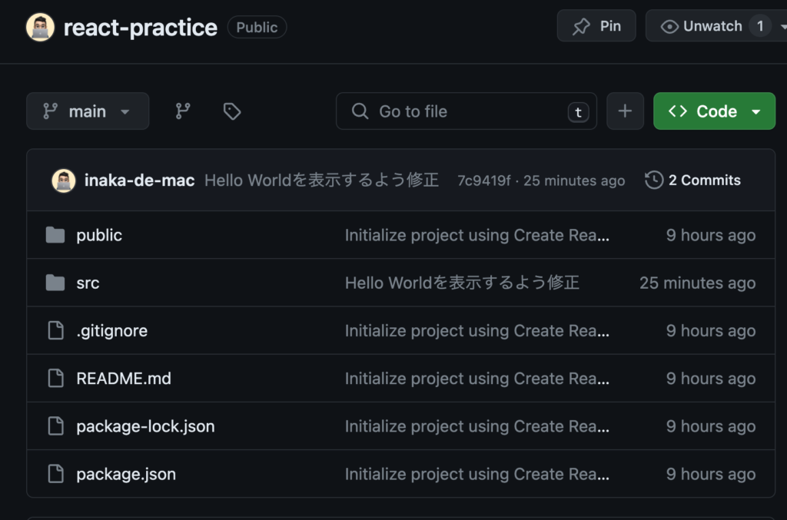Open commit message in package-lock.json row

(477, 426)
